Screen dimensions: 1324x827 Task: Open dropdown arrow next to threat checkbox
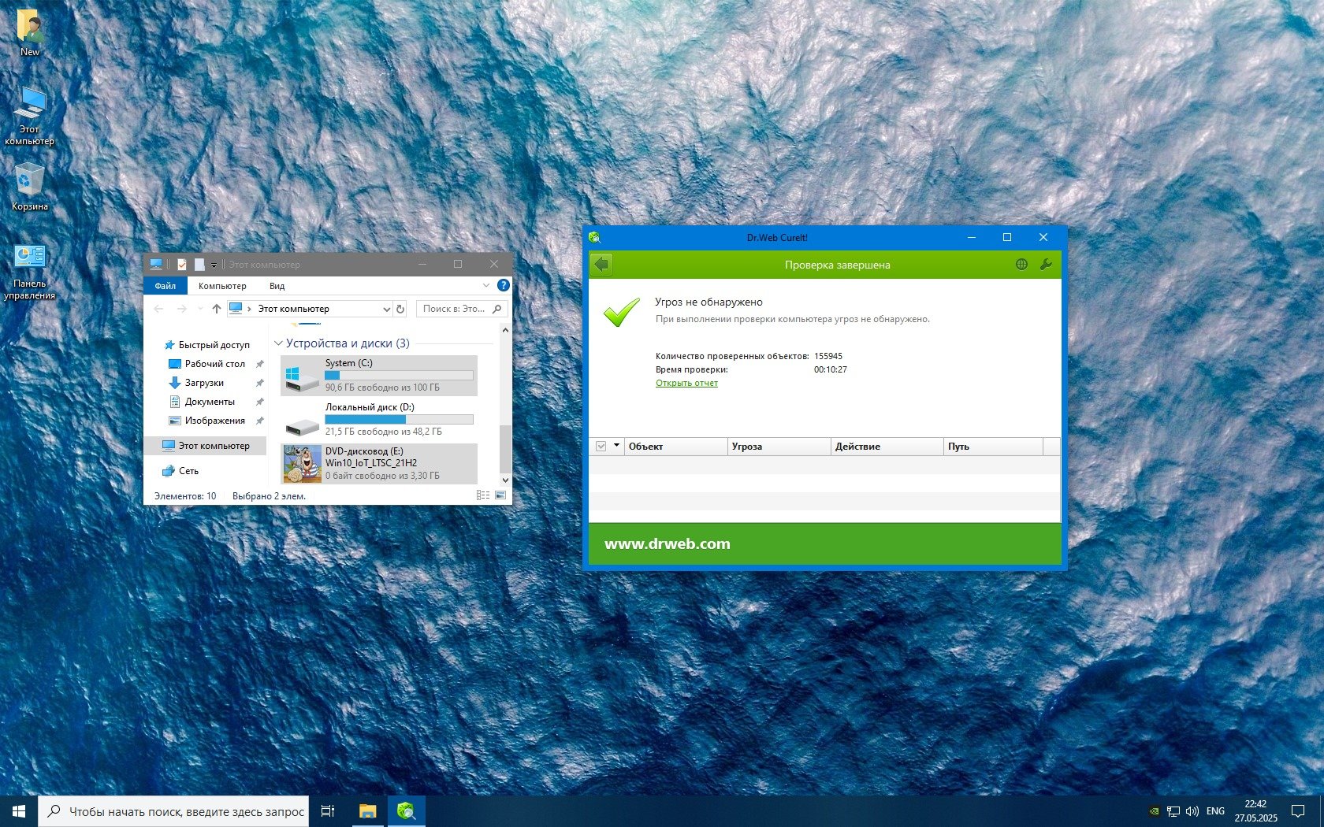pyautogui.click(x=616, y=446)
